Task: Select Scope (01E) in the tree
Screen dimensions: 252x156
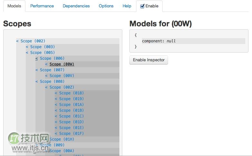Action: [71, 128]
